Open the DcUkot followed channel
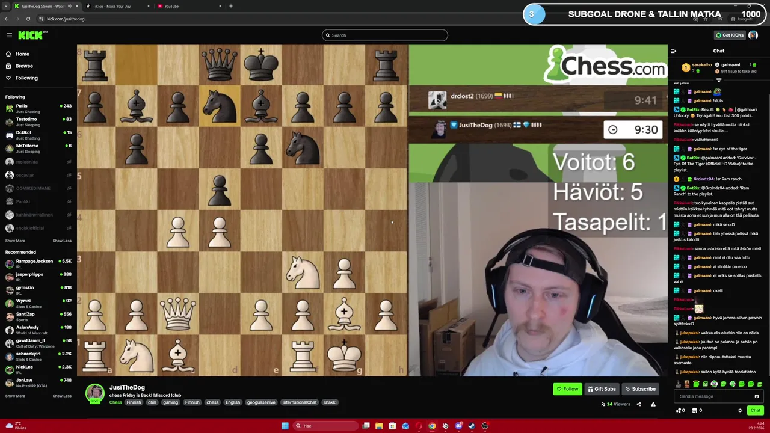770x433 pixels. tap(37, 135)
